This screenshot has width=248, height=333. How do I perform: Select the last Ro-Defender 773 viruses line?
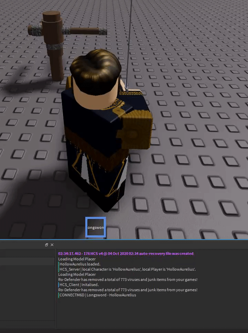coord(128,290)
